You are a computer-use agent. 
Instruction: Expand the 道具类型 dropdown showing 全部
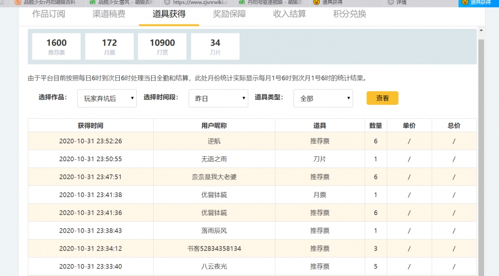[x=323, y=98]
